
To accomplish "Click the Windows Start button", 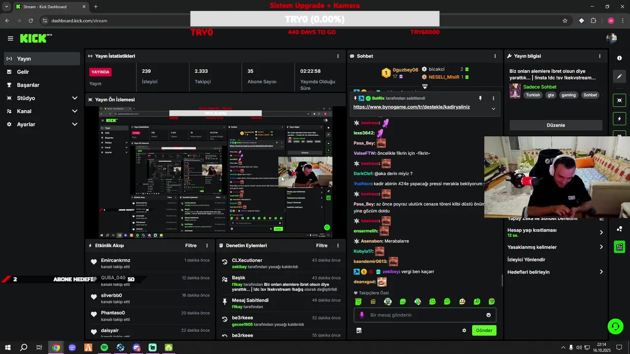I will (x=7, y=348).
